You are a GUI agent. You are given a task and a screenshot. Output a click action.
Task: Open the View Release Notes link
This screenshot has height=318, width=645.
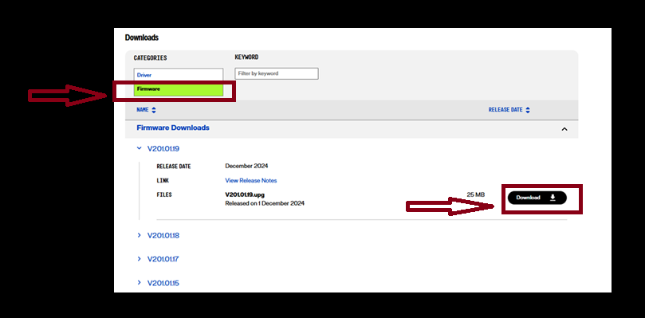251,181
